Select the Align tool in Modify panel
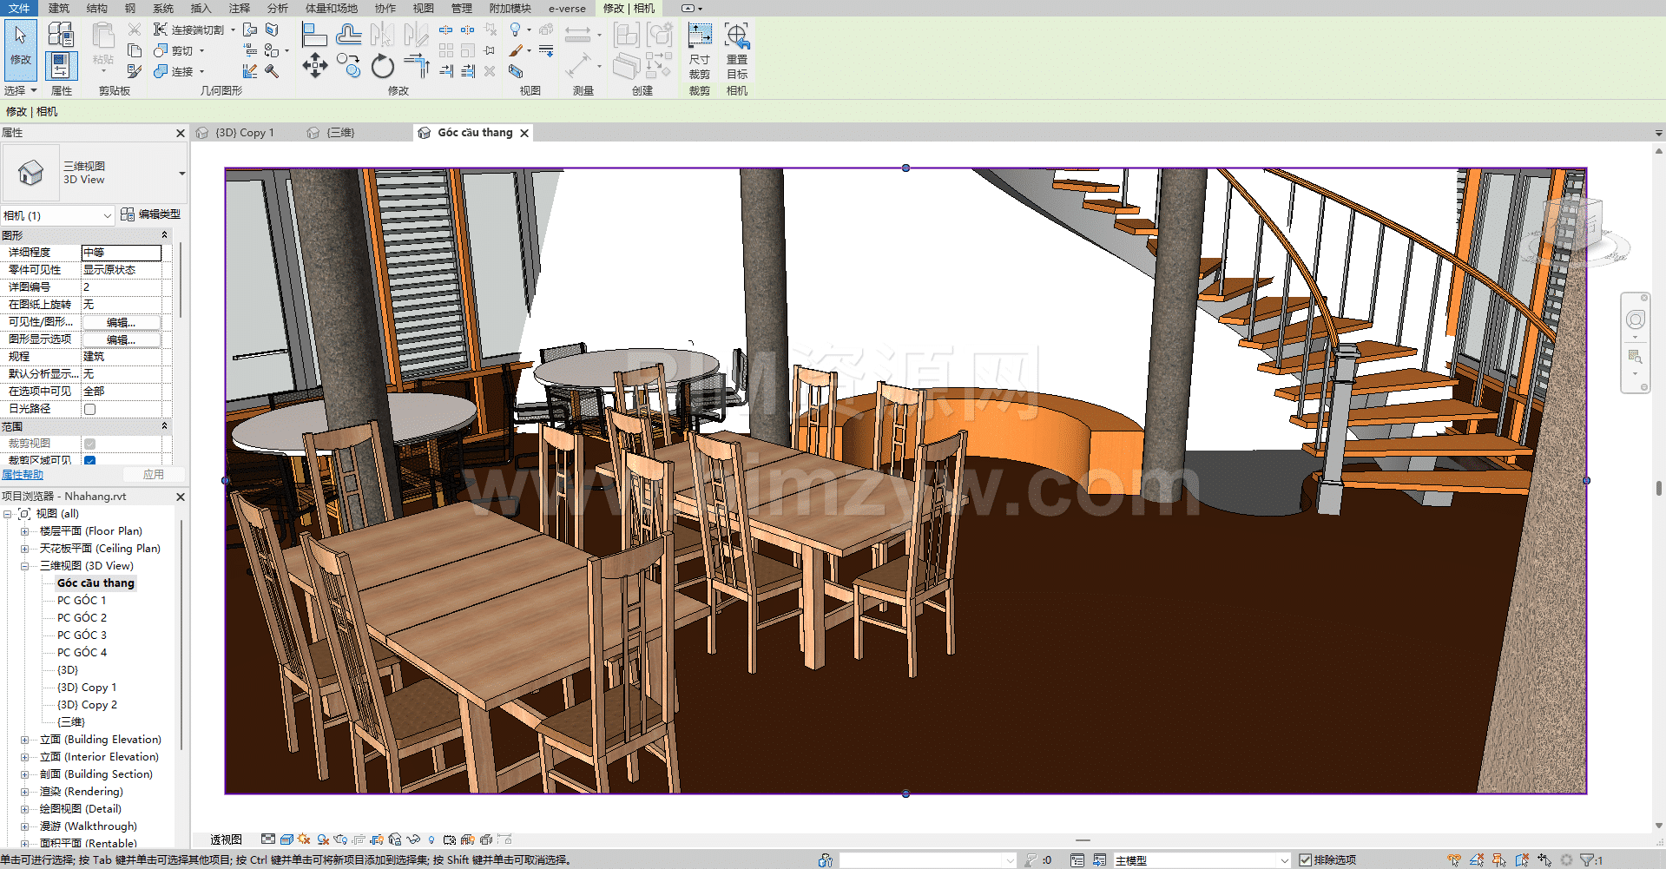The height and width of the screenshot is (869, 1666). coord(314,35)
